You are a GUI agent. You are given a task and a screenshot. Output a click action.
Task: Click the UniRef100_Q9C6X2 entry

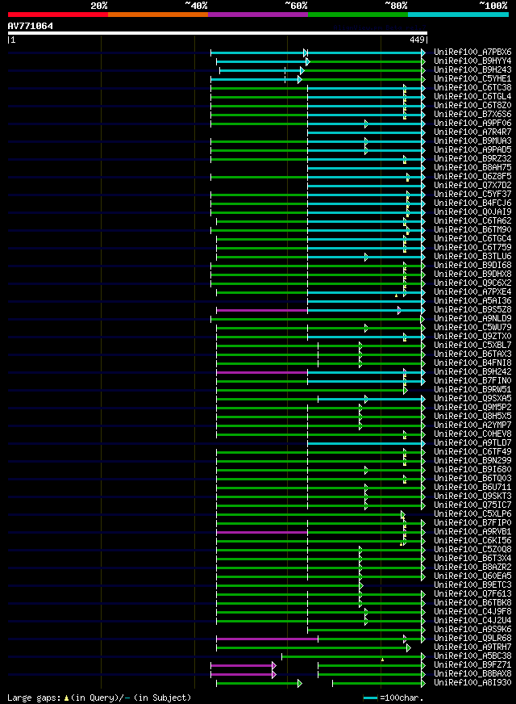pyautogui.click(x=472, y=283)
